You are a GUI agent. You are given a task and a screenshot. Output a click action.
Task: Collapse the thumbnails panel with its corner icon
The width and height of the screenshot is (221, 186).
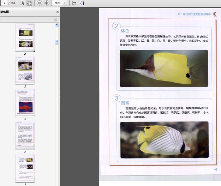pos(57,11)
